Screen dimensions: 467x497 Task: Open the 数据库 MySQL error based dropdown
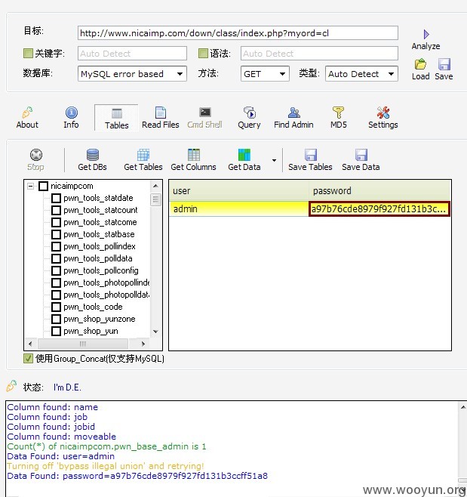click(x=132, y=74)
